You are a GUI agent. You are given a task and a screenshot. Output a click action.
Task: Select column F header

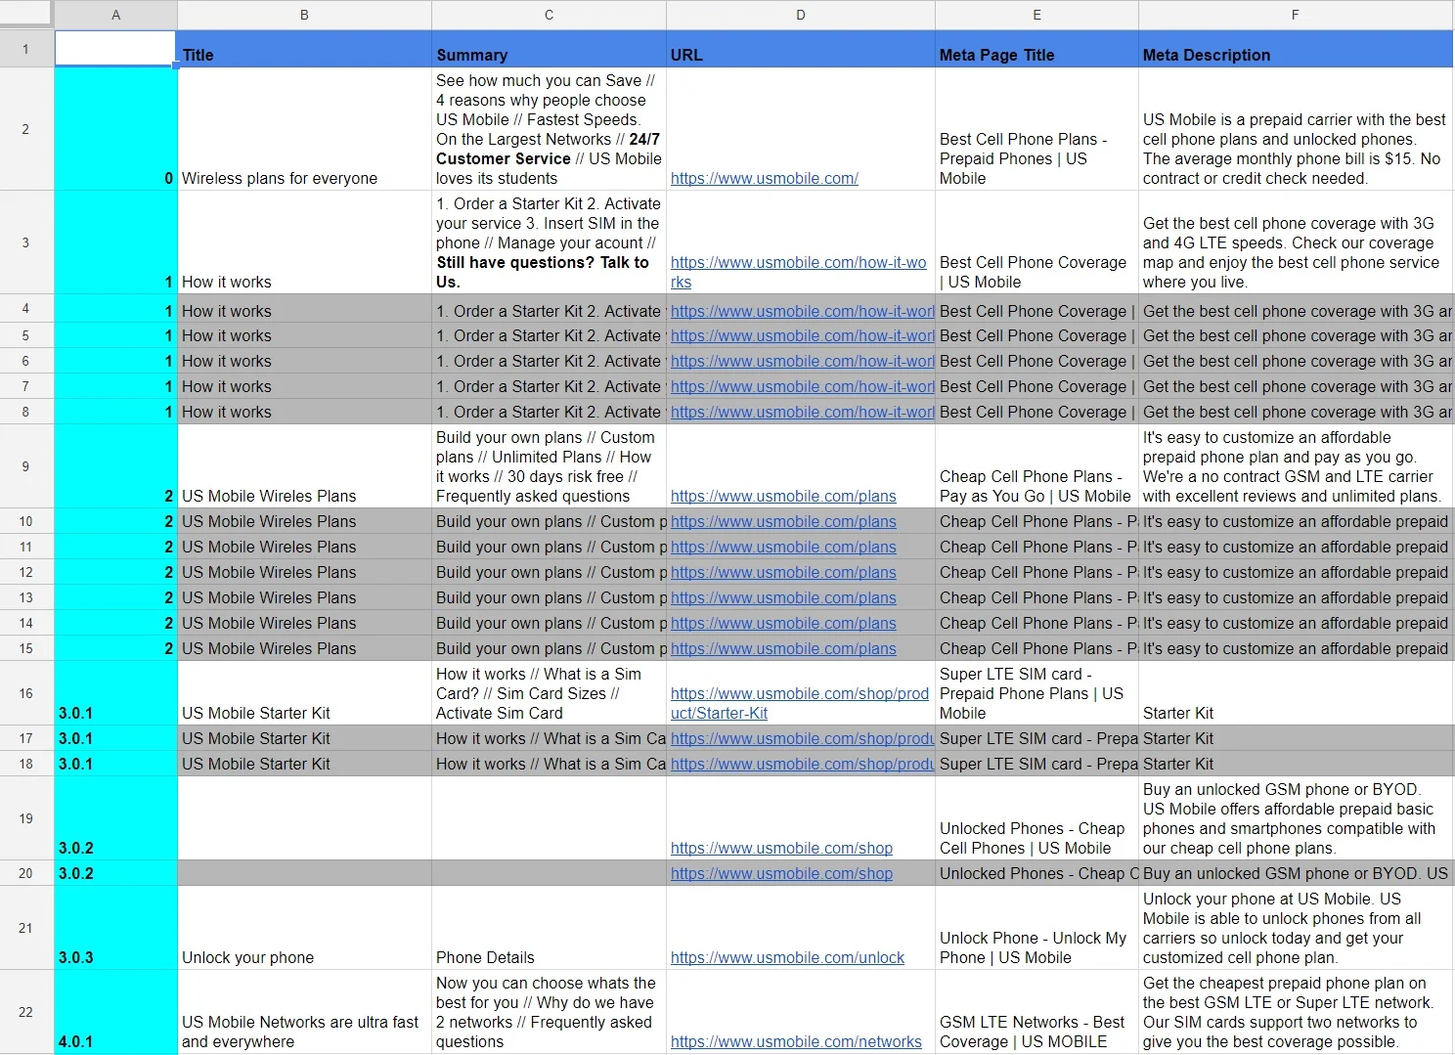(x=1296, y=15)
